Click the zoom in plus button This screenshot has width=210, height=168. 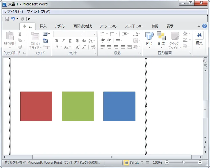click(200, 163)
